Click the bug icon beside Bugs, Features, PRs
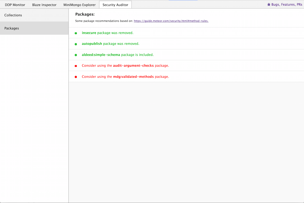This screenshot has height=203, width=304. click(x=269, y=5)
